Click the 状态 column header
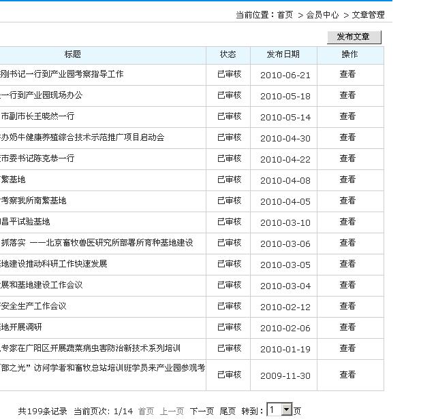436x419 pixels. tap(228, 54)
